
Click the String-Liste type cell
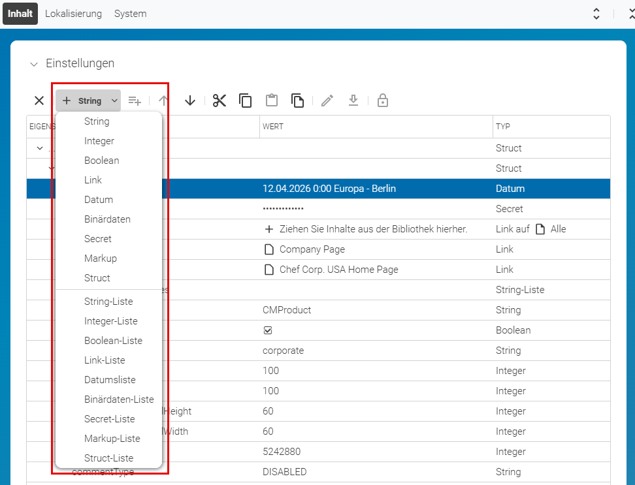551,290
